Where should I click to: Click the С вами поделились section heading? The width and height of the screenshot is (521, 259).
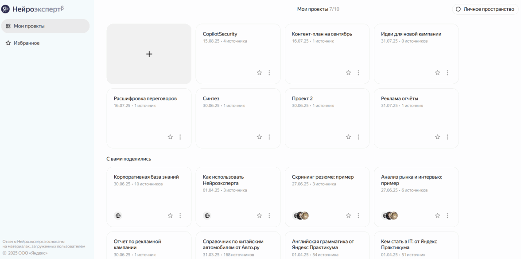click(x=128, y=159)
